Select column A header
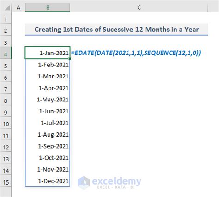This screenshot has height=197, width=219. click(18, 7)
